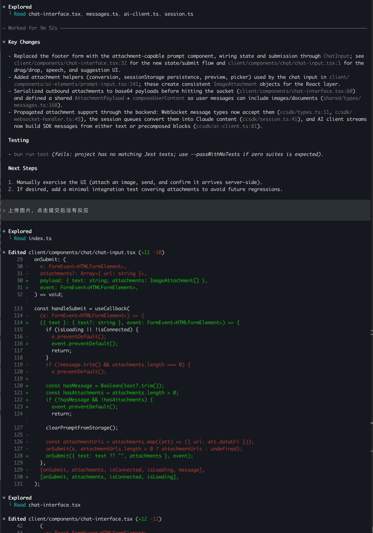Viewport: 373px width, 533px height.
Task: Click 'session.ts' in the top Read list
Action: pyautogui.click(x=179, y=14)
